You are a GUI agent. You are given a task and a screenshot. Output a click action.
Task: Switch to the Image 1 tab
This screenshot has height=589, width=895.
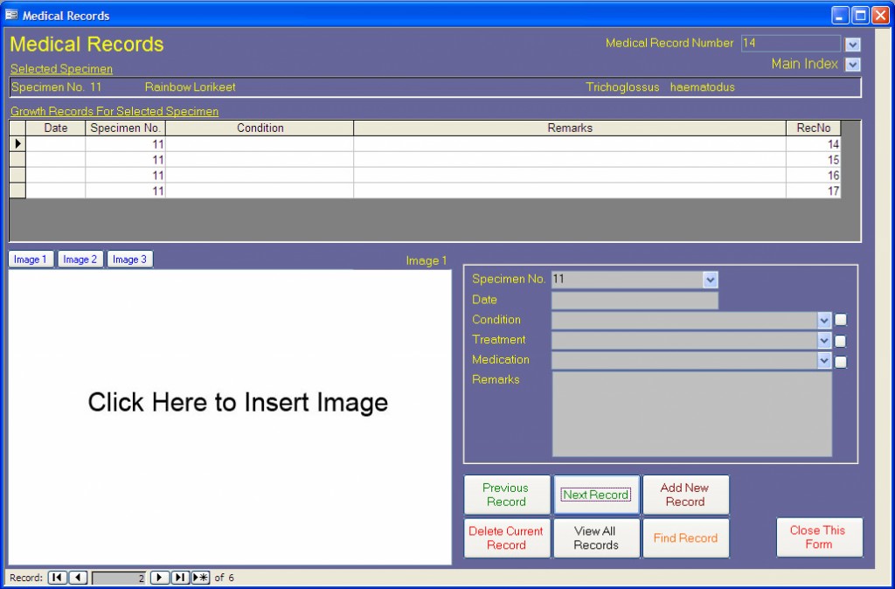(31, 260)
